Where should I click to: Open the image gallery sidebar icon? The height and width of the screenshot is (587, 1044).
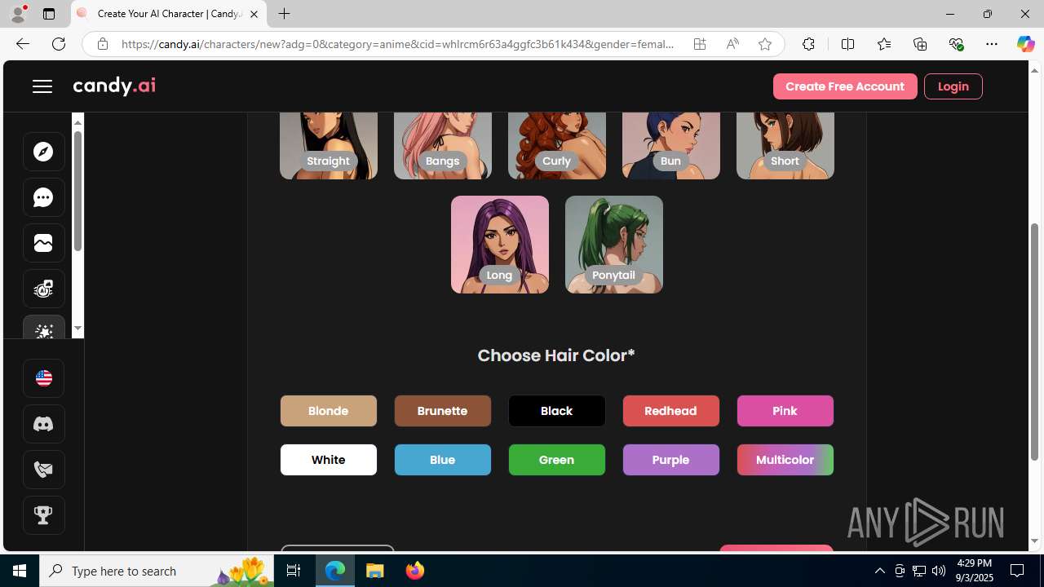(x=43, y=243)
